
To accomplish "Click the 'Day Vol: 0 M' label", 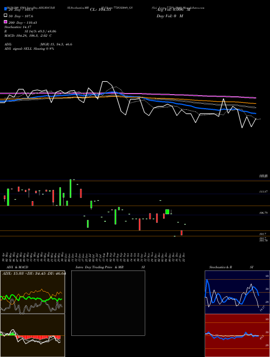I will click(170, 16).
